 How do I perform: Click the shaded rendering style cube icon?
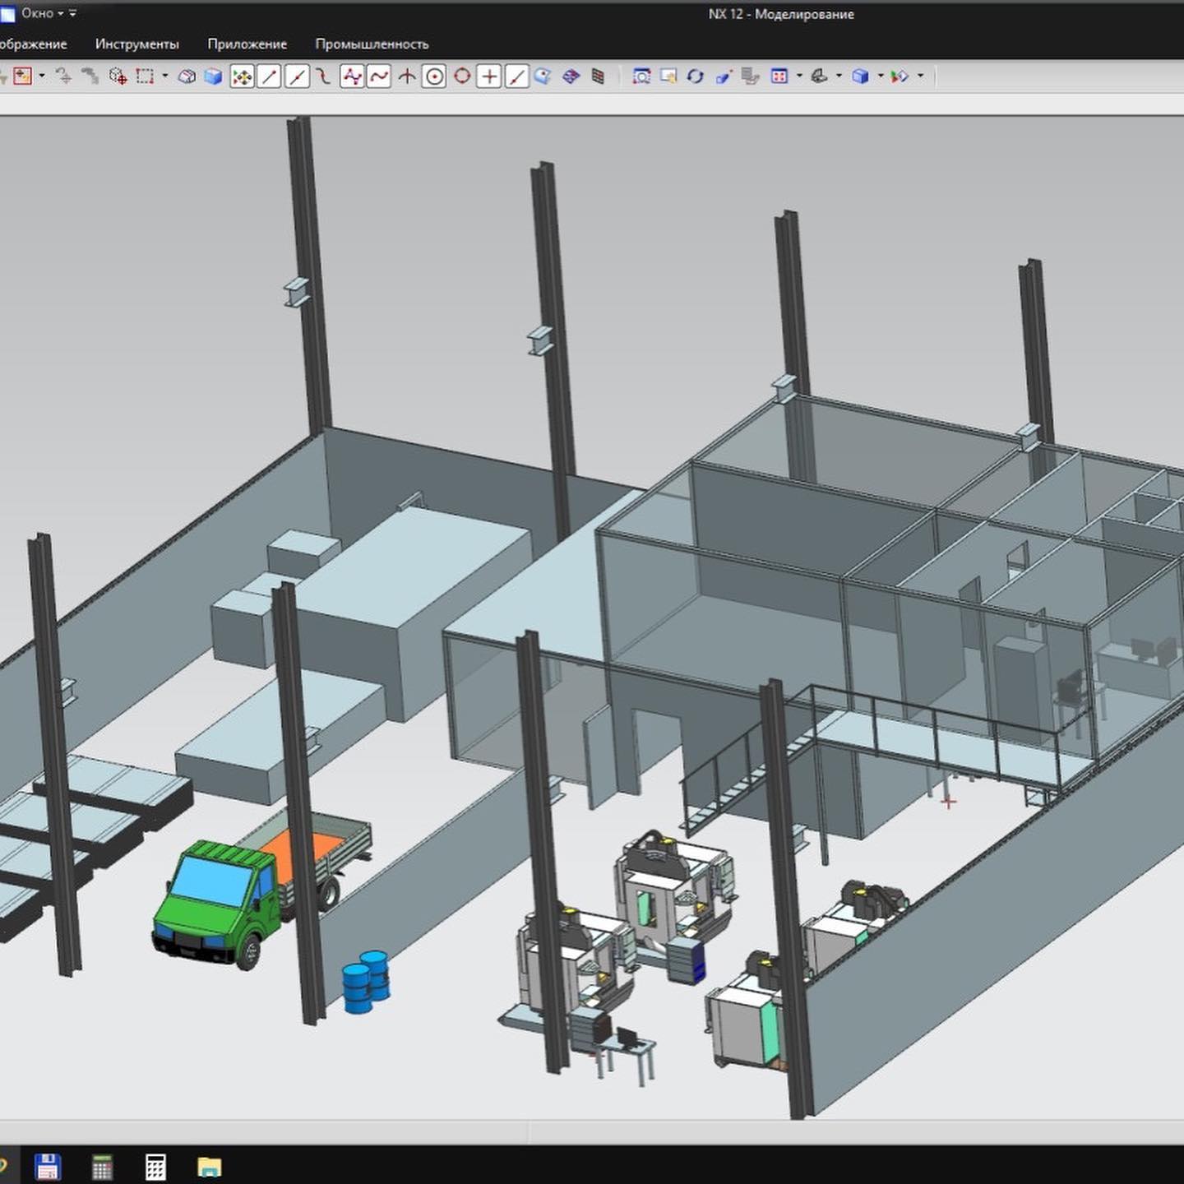(860, 76)
